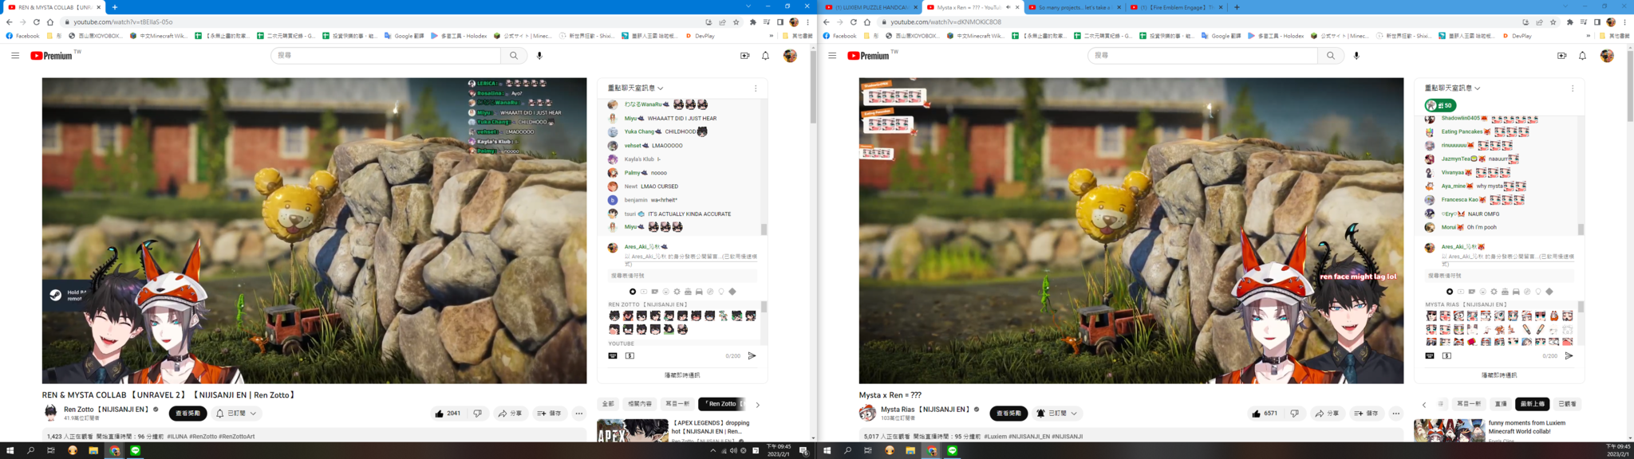
Task: Share the Mysta Rias video
Action: pos(1327,414)
